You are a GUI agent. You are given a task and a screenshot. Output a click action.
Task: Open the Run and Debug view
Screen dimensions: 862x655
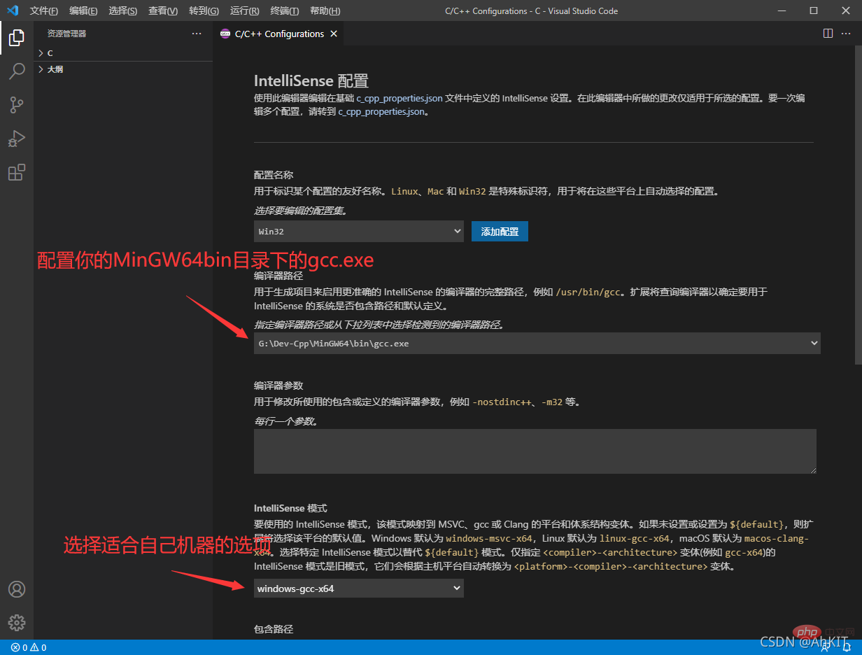point(17,138)
